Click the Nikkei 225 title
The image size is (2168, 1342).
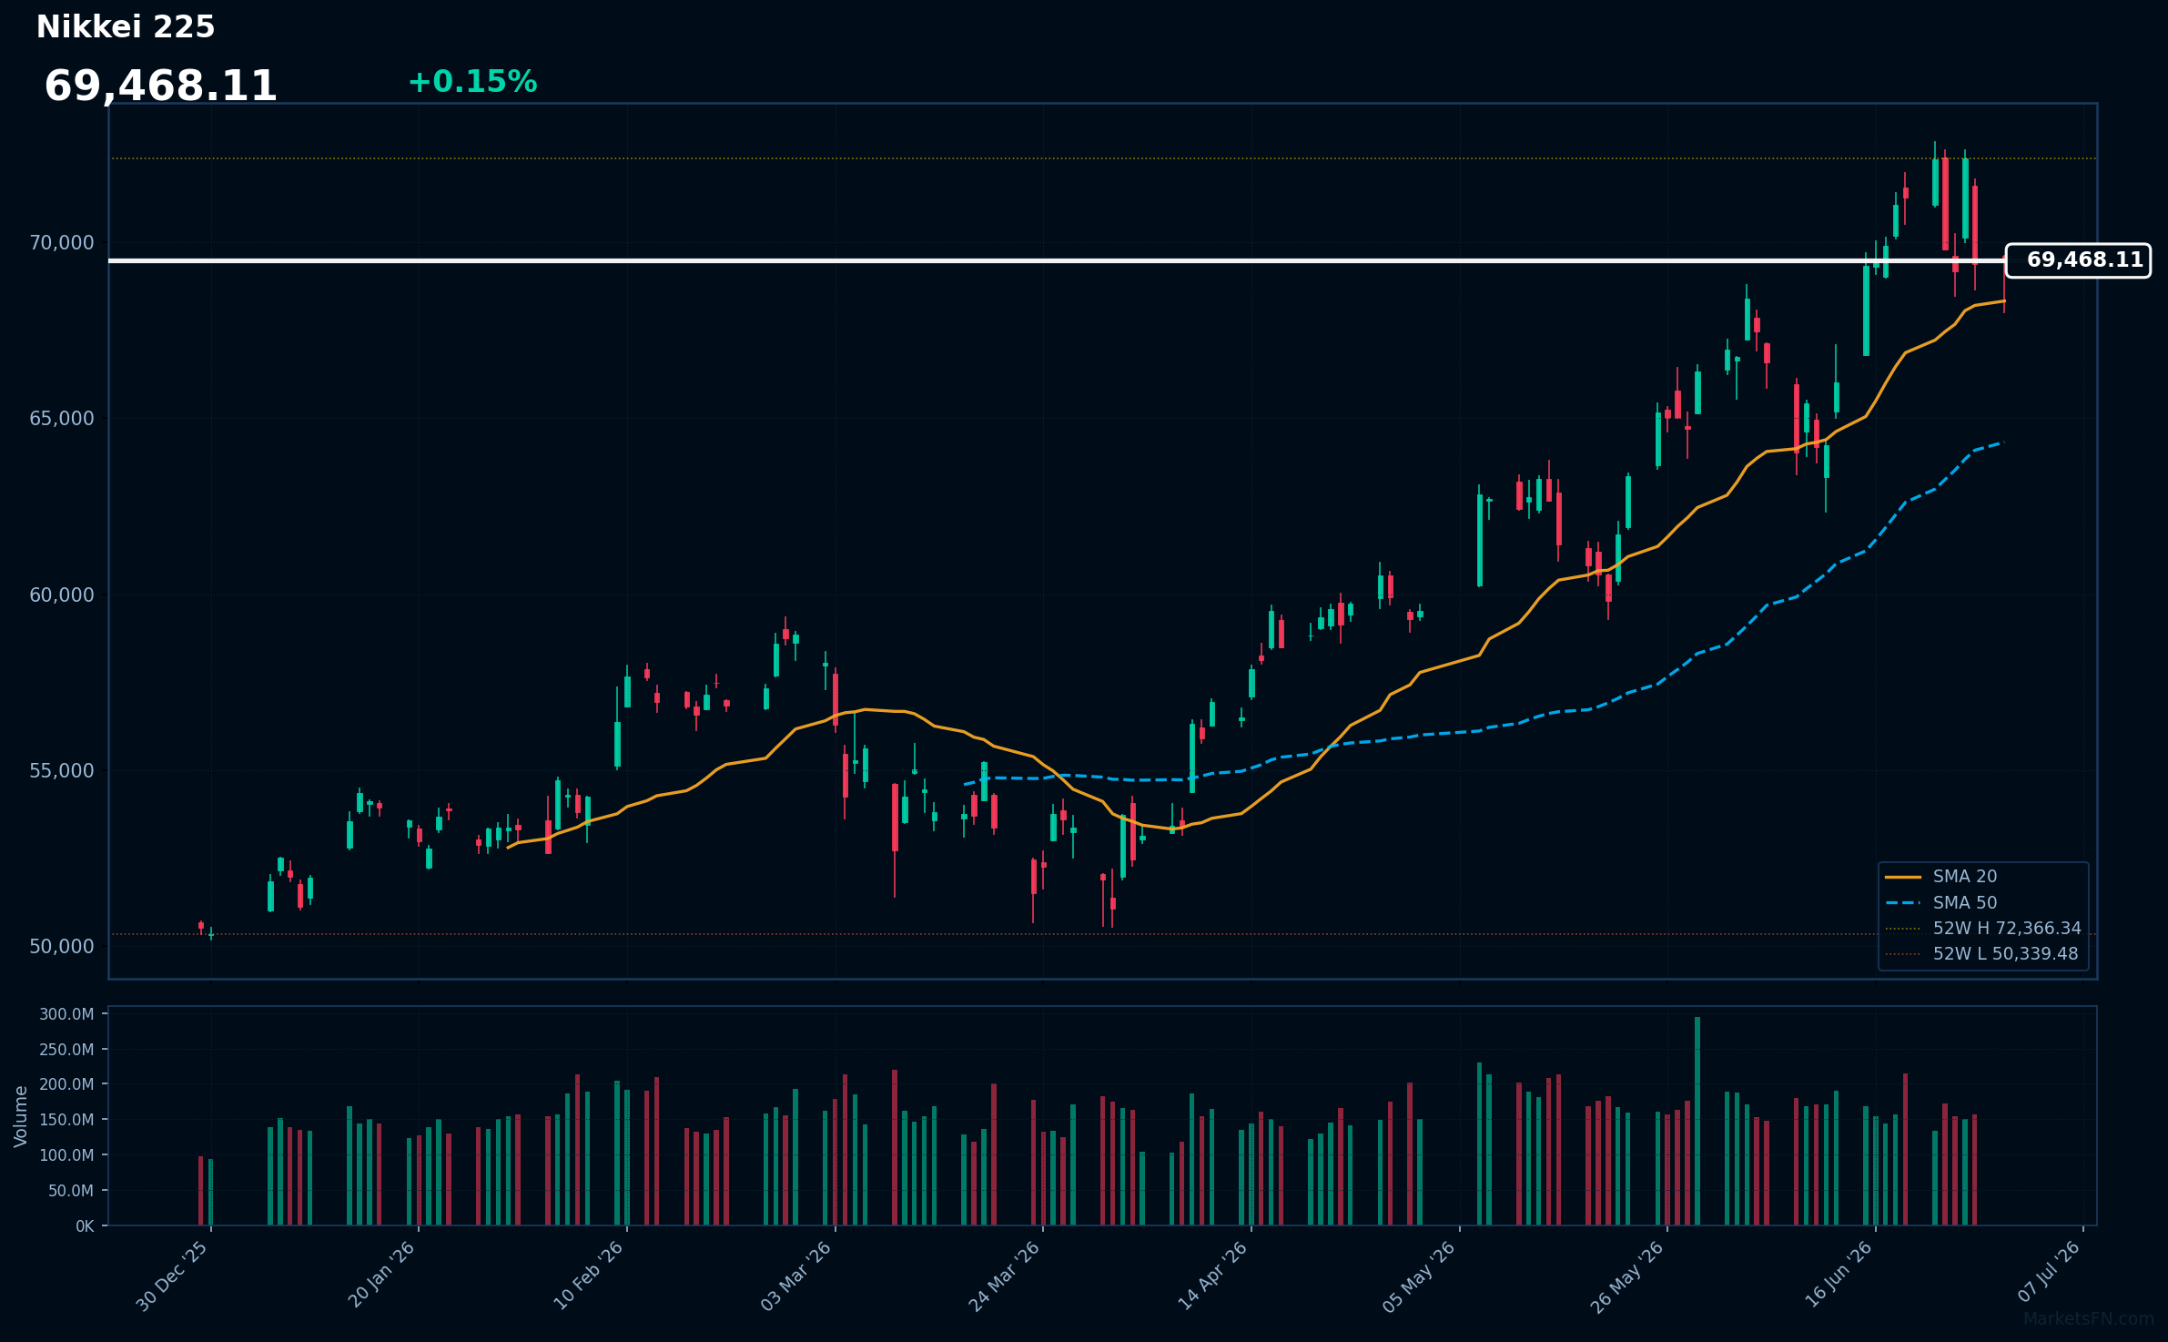pyautogui.click(x=126, y=27)
